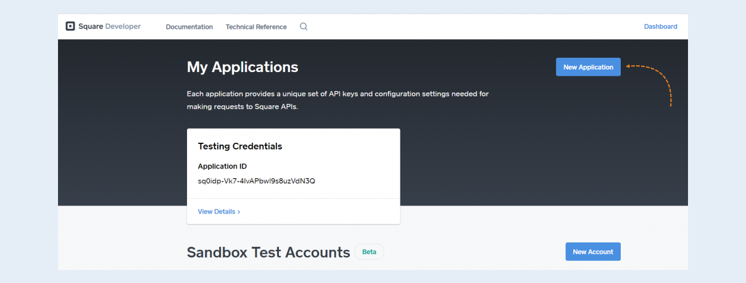Screen dimensions: 746x283
Task: Open the search magnifier icon
Action: pyautogui.click(x=304, y=26)
